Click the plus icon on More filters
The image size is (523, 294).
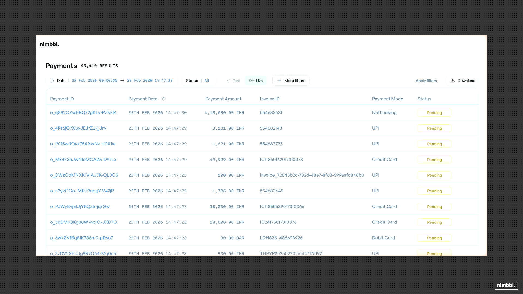pos(279,81)
